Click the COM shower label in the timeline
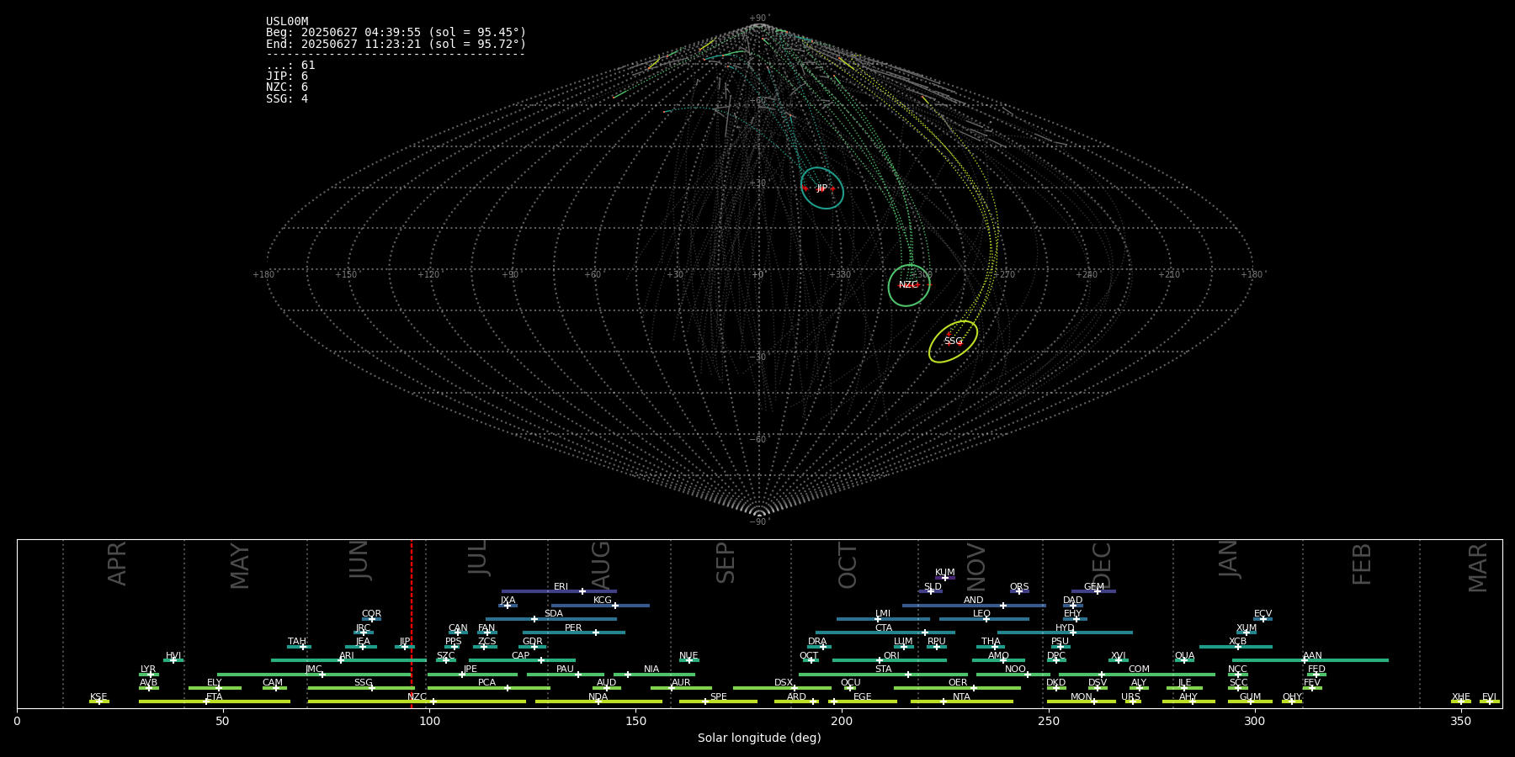This screenshot has width=1515, height=757. [1139, 670]
